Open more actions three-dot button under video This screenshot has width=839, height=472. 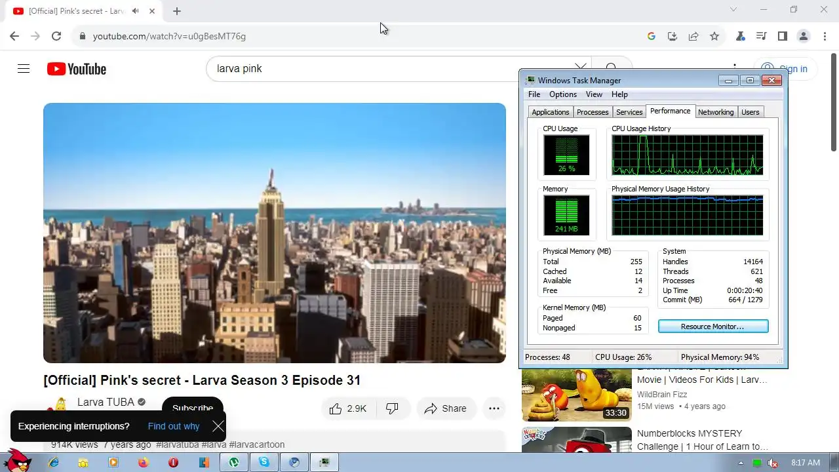[494, 408]
